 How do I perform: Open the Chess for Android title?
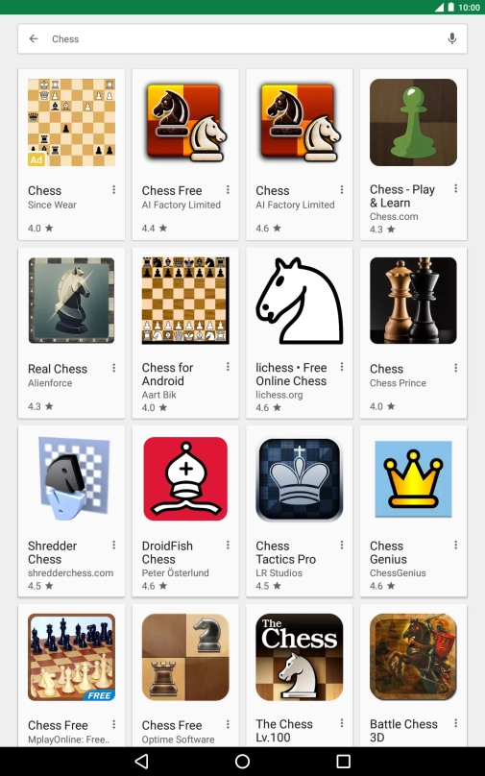(x=168, y=375)
